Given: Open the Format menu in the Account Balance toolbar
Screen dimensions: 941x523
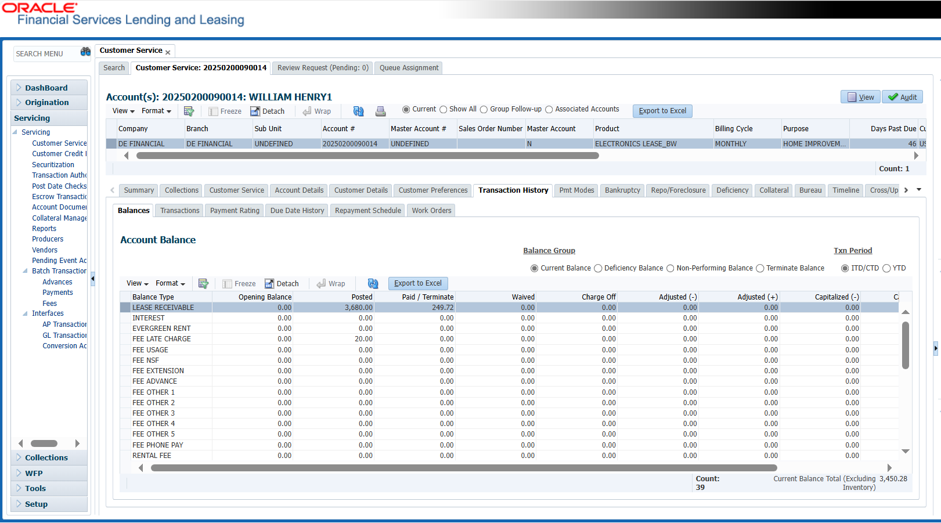Looking at the screenshot, I should pos(170,283).
